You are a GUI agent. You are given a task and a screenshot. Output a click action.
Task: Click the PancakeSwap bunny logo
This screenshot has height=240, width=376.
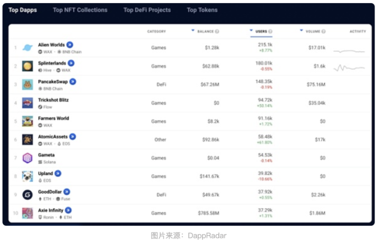(27, 85)
